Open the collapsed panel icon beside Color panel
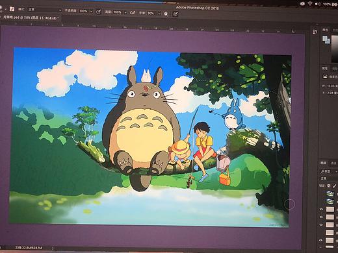Screen dimensions: 338x253 click(x=315, y=32)
